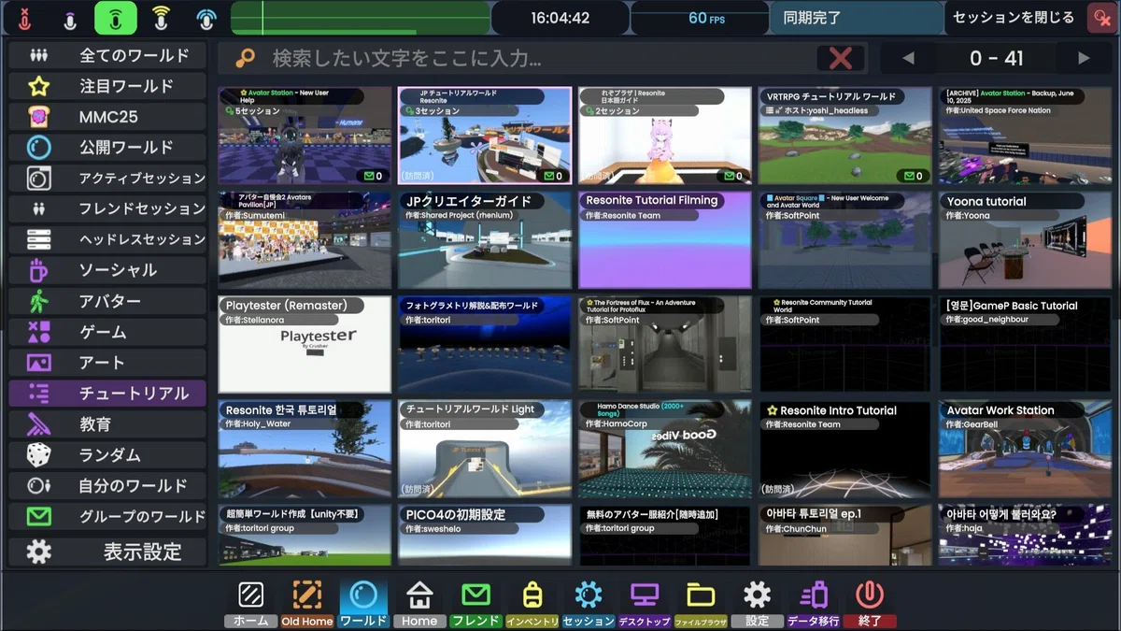Open Resonite 한국 튜토리얼 world

pos(305,450)
